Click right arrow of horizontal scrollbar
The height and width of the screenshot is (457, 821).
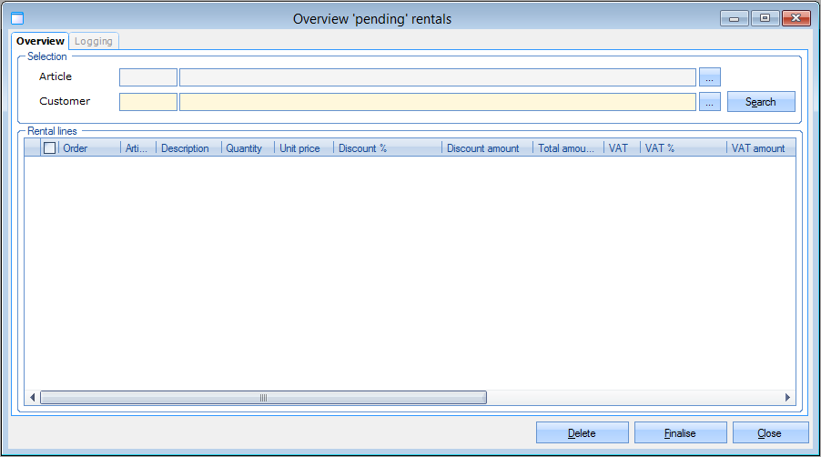click(x=788, y=398)
